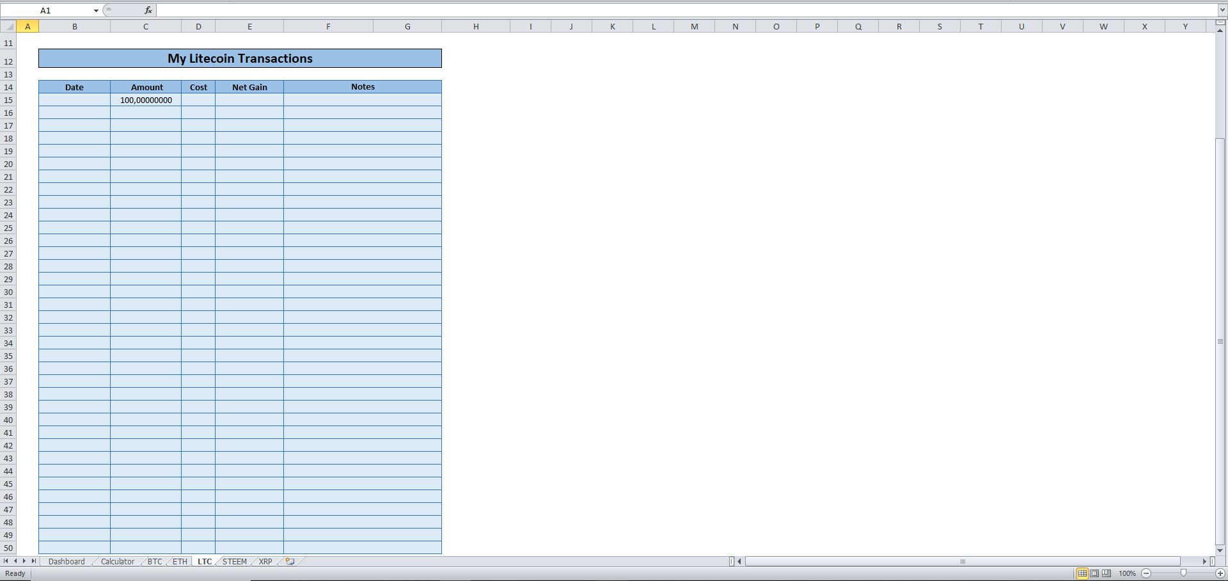Select the Insert Function (fx) icon
Image resolution: width=1228 pixels, height=581 pixels.
pos(148,10)
